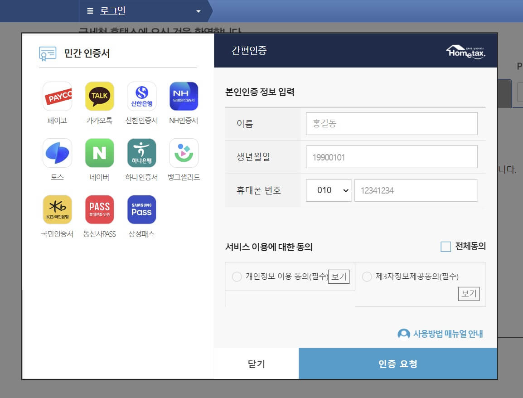Screen dimensions: 523x398
Task: Select Samsung Pass (삼성패스)
Action: pos(141,209)
